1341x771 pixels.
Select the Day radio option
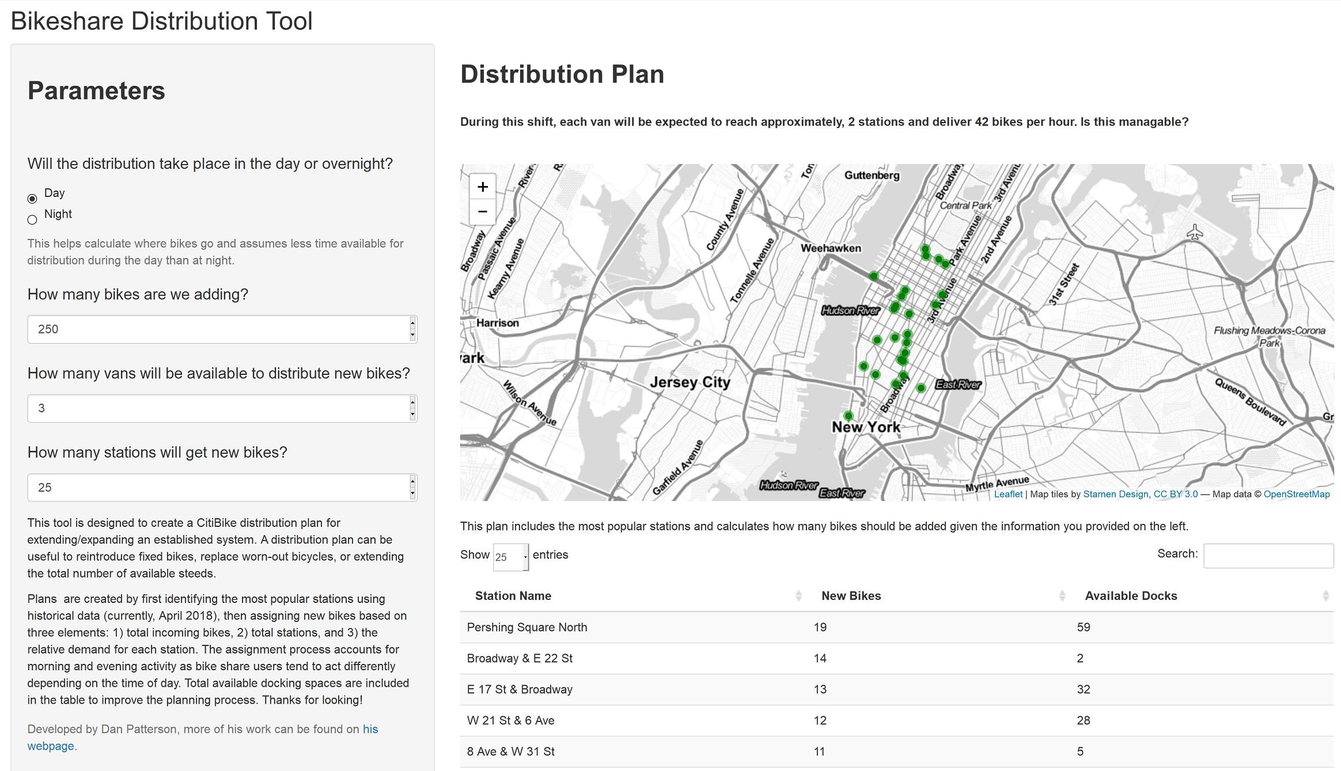pyautogui.click(x=32, y=198)
